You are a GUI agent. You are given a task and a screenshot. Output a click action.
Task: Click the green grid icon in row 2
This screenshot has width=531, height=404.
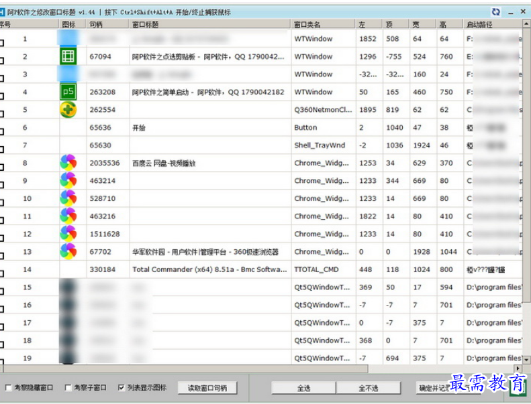click(68, 56)
